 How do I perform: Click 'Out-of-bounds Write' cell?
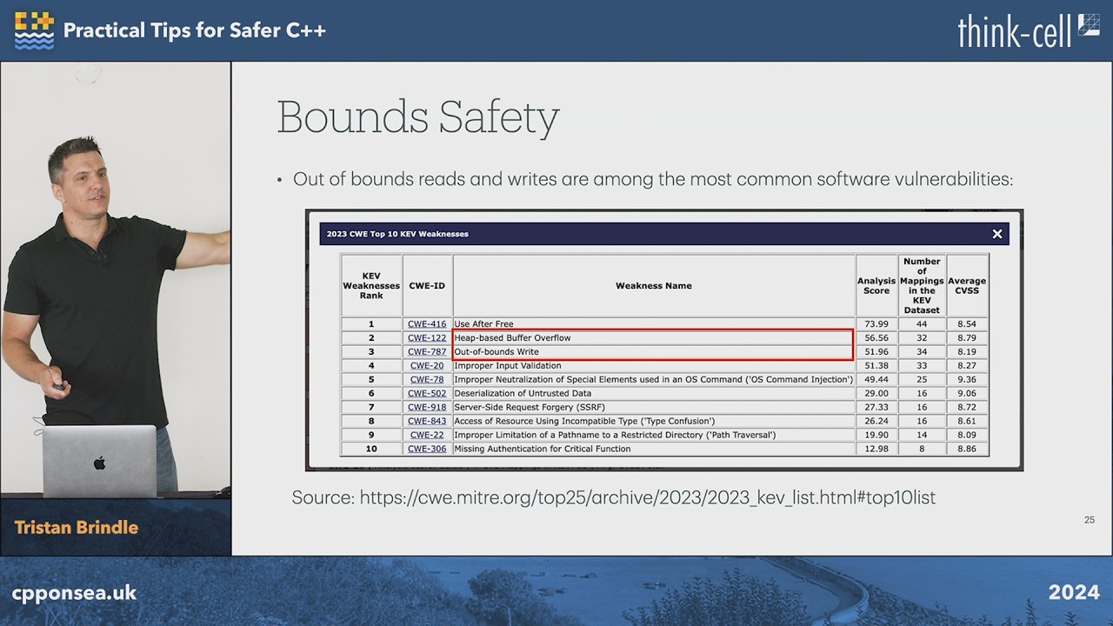pyautogui.click(x=654, y=352)
